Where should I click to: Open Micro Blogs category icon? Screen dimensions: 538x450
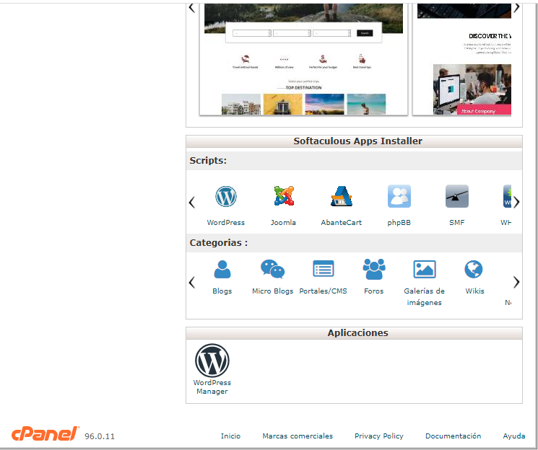pyautogui.click(x=272, y=270)
